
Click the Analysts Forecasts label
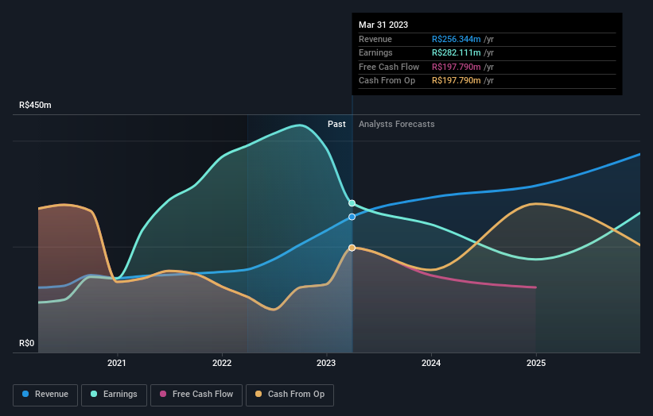[396, 125]
